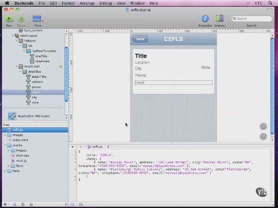Open the Library panel
Viewport: 278px width, 208px height.
220,18
